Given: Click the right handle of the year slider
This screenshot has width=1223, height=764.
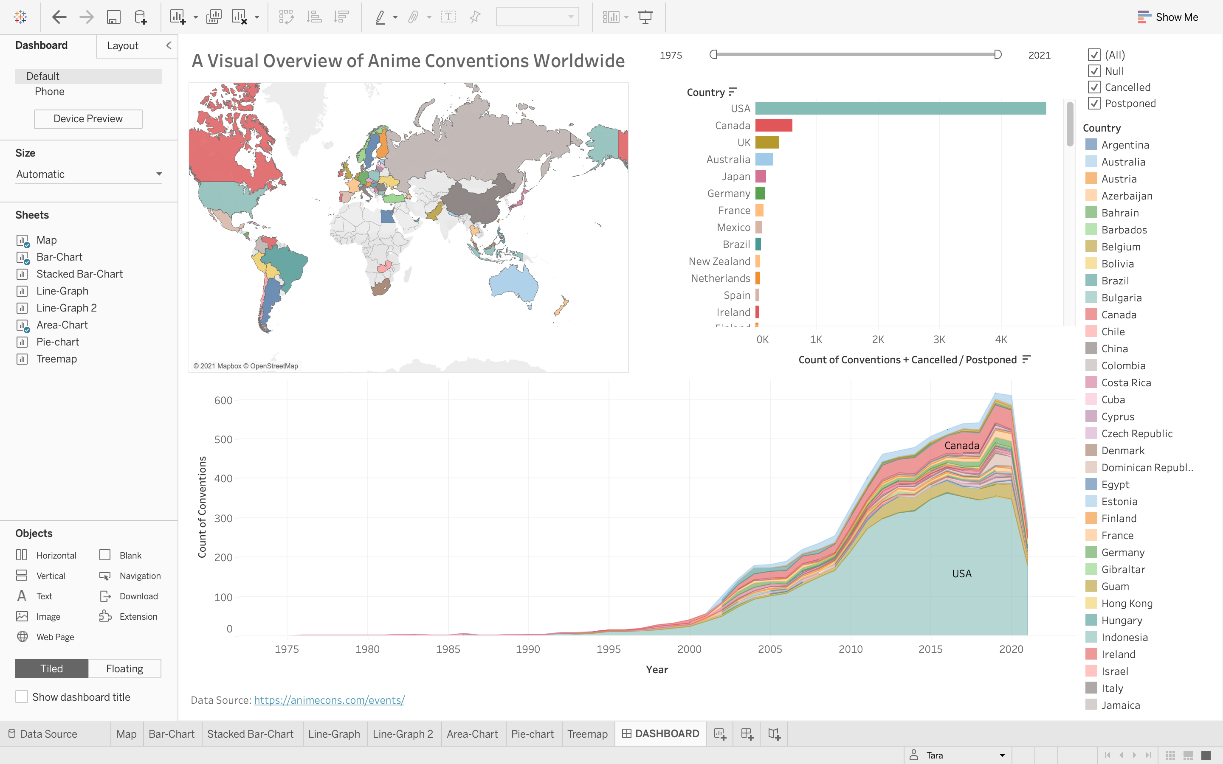Looking at the screenshot, I should point(998,55).
